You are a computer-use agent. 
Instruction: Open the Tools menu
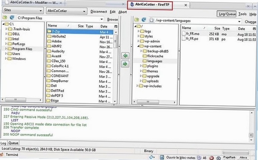[243, 14]
